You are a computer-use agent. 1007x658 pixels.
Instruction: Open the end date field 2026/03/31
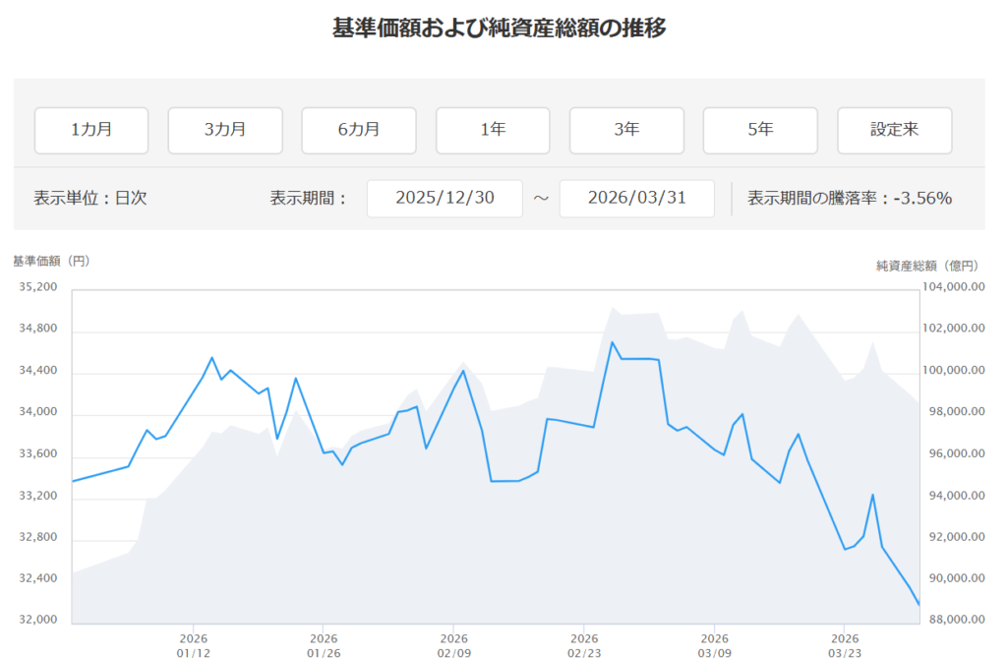click(x=636, y=198)
